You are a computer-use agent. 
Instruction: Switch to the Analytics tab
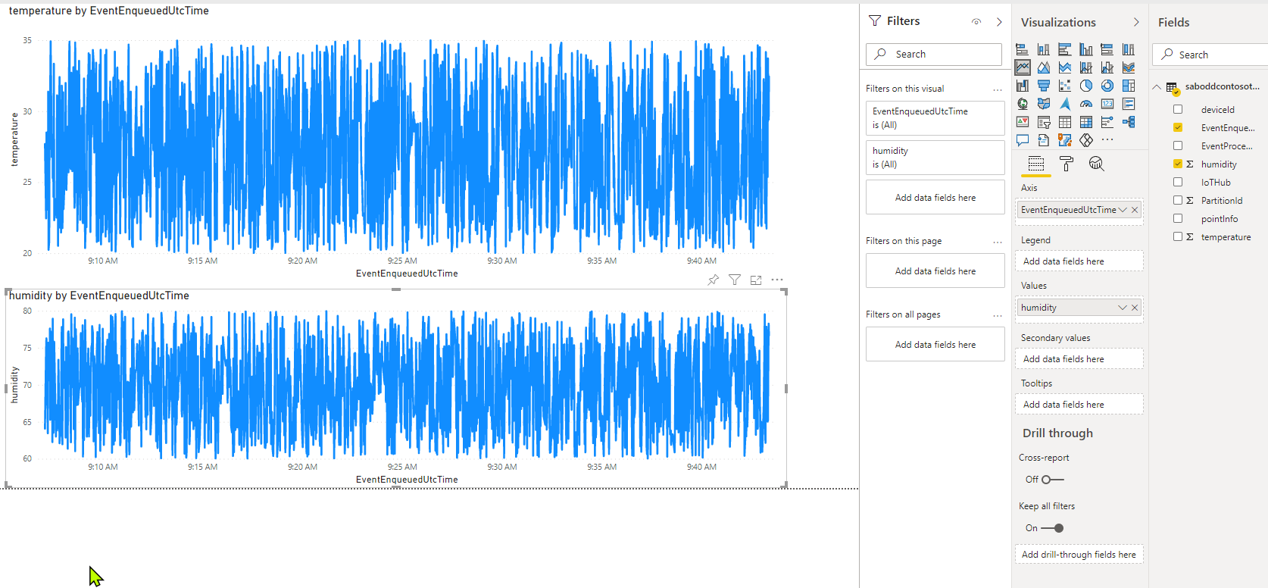(1096, 164)
